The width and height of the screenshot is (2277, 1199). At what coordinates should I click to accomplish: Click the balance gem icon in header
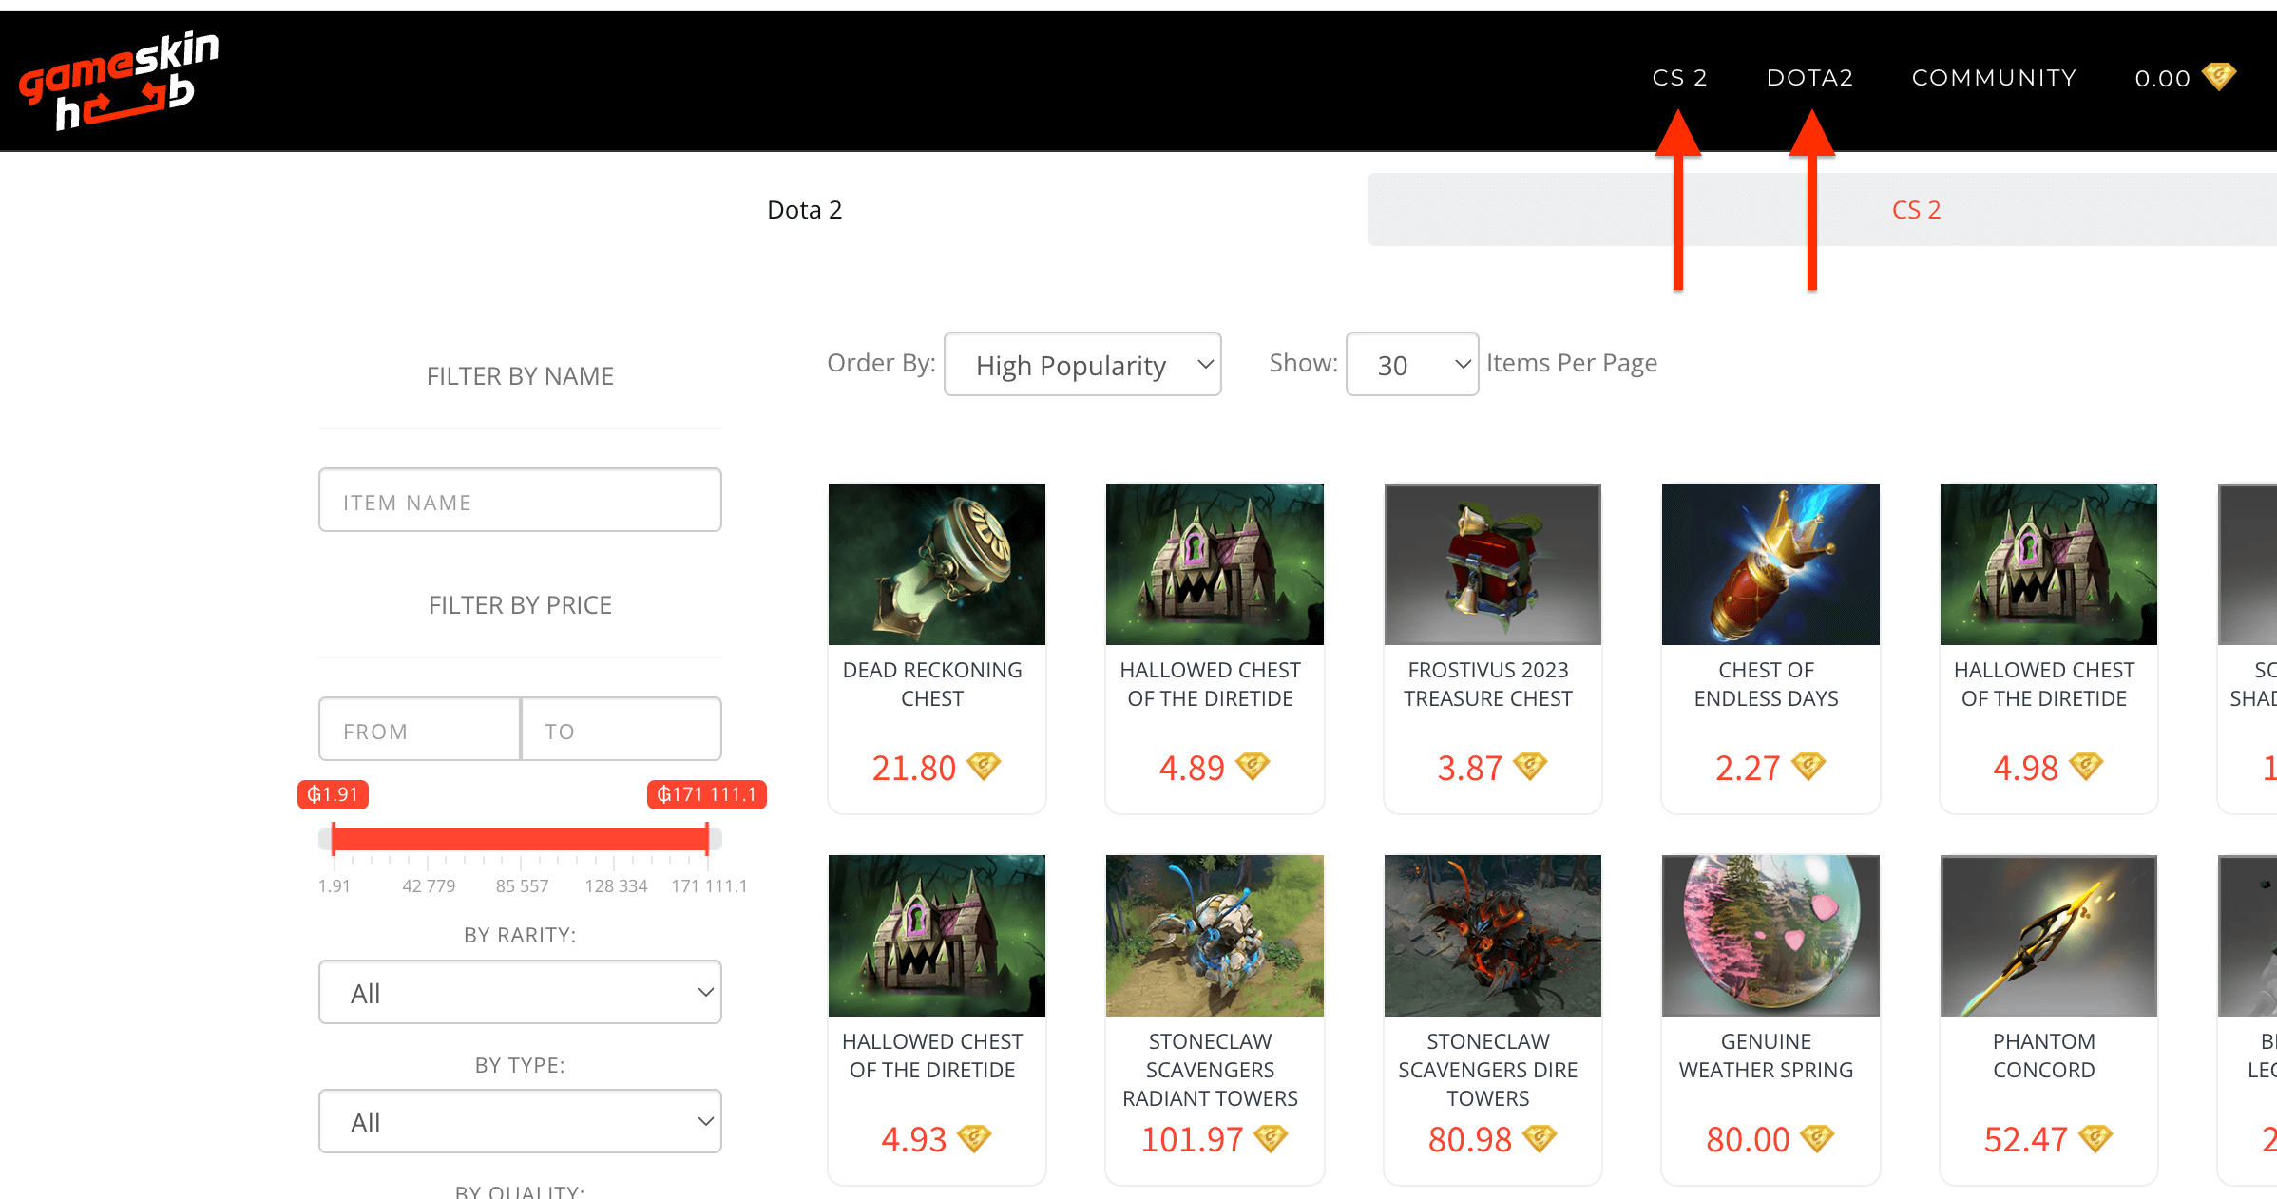click(2219, 76)
